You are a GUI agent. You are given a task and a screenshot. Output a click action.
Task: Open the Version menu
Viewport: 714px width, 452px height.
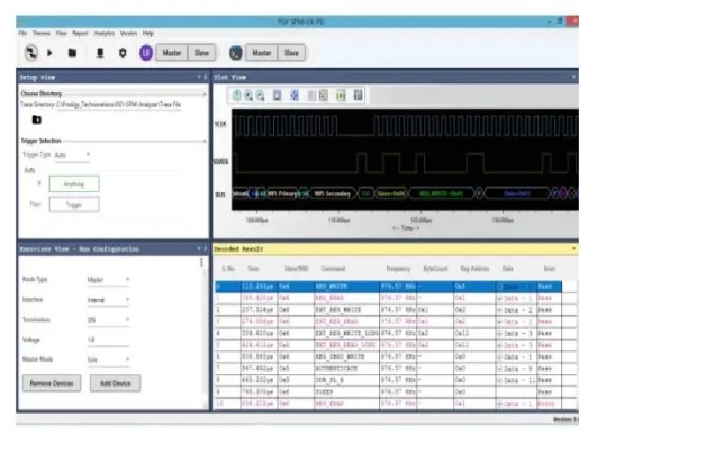click(x=128, y=34)
